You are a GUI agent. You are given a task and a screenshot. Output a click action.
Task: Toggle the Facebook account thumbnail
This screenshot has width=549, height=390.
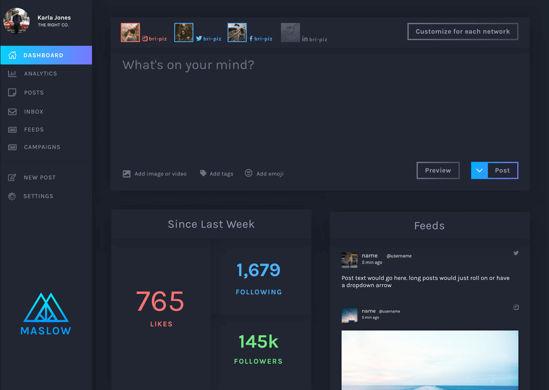pos(237,32)
